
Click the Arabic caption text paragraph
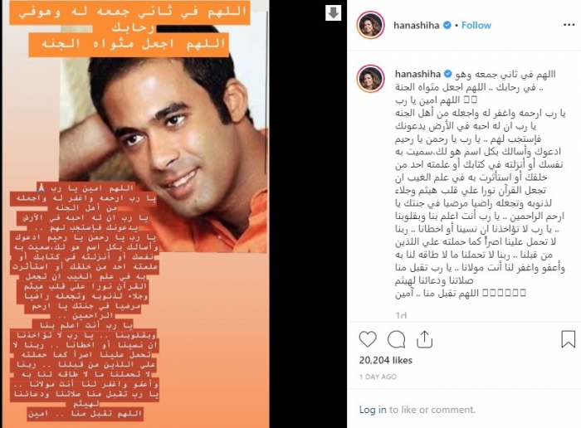(480, 184)
